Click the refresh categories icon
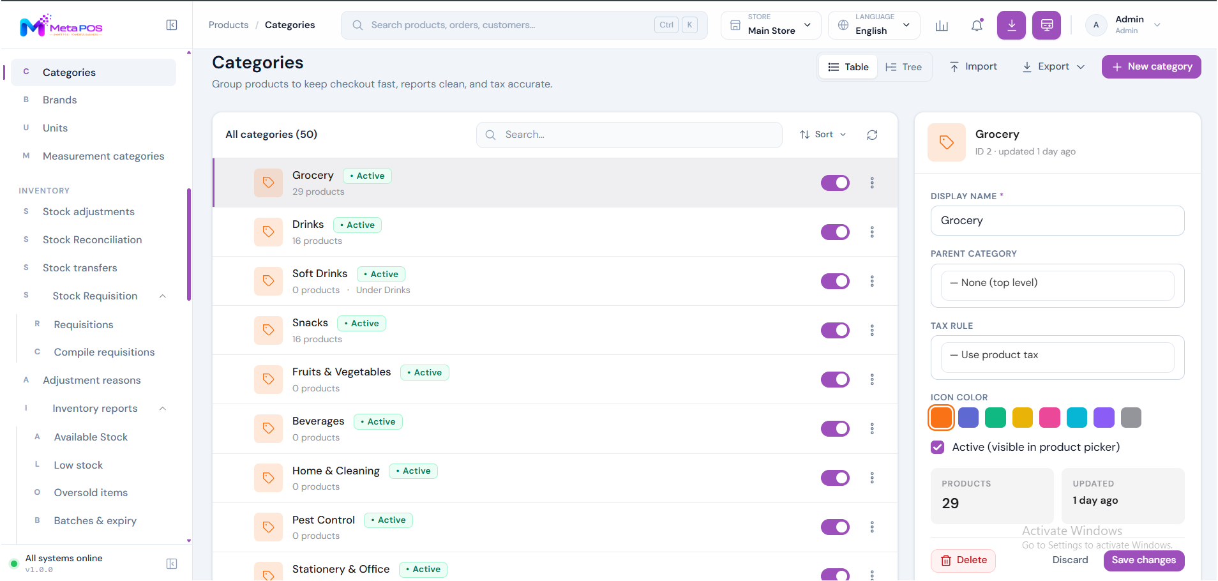The height and width of the screenshot is (581, 1218). [x=872, y=135]
